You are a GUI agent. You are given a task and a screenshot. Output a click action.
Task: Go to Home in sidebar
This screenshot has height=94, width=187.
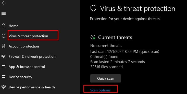[13, 26]
